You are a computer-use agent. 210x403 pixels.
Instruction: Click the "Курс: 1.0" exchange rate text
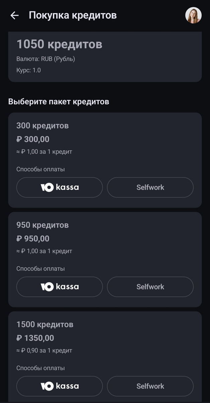[28, 71]
